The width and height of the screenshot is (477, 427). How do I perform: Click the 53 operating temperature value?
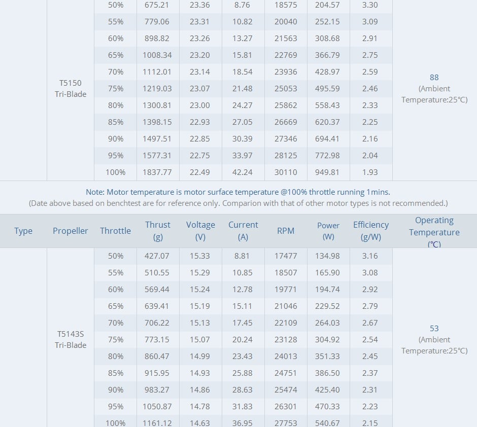tap(434, 329)
